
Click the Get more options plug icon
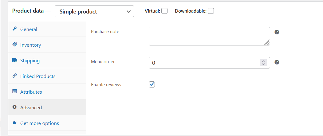[x=14, y=123]
